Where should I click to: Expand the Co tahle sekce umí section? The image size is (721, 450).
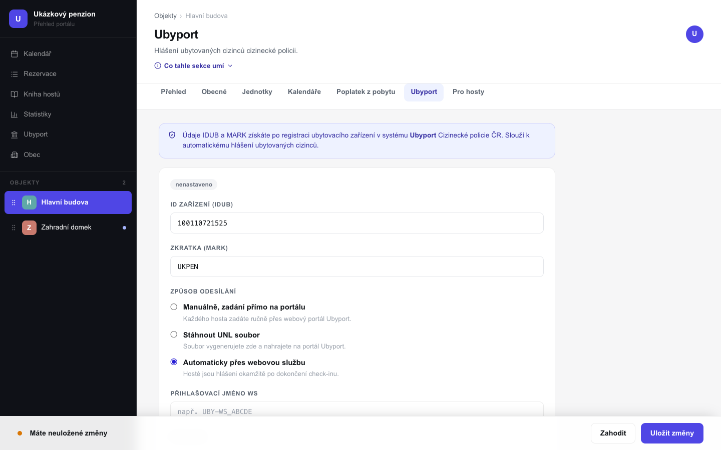tap(194, 65)
